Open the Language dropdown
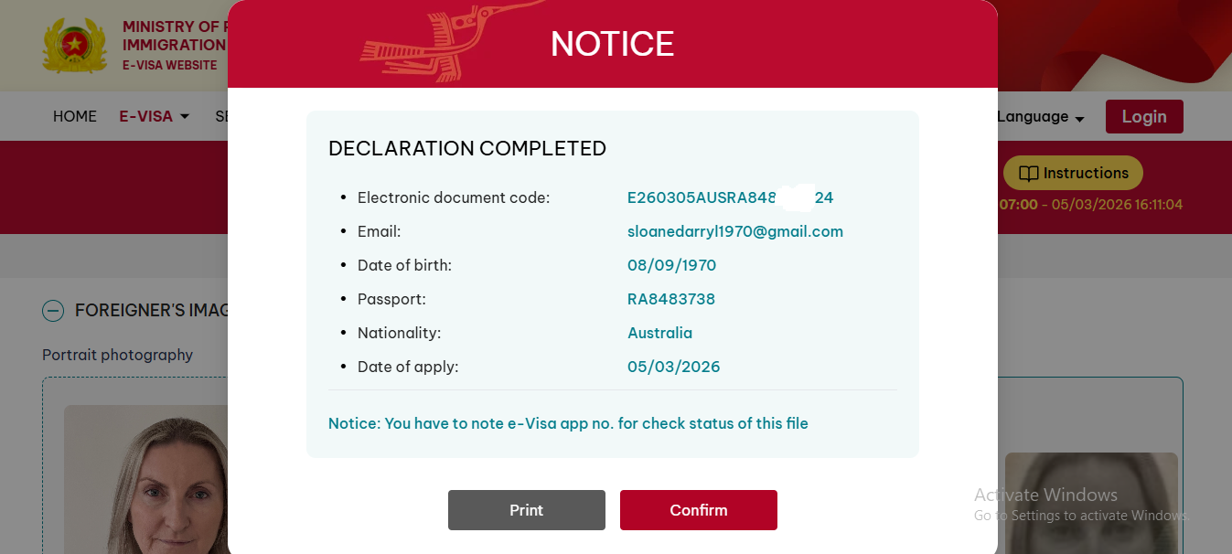This screenshot has height=554, width=1232. coord(1040,117)
